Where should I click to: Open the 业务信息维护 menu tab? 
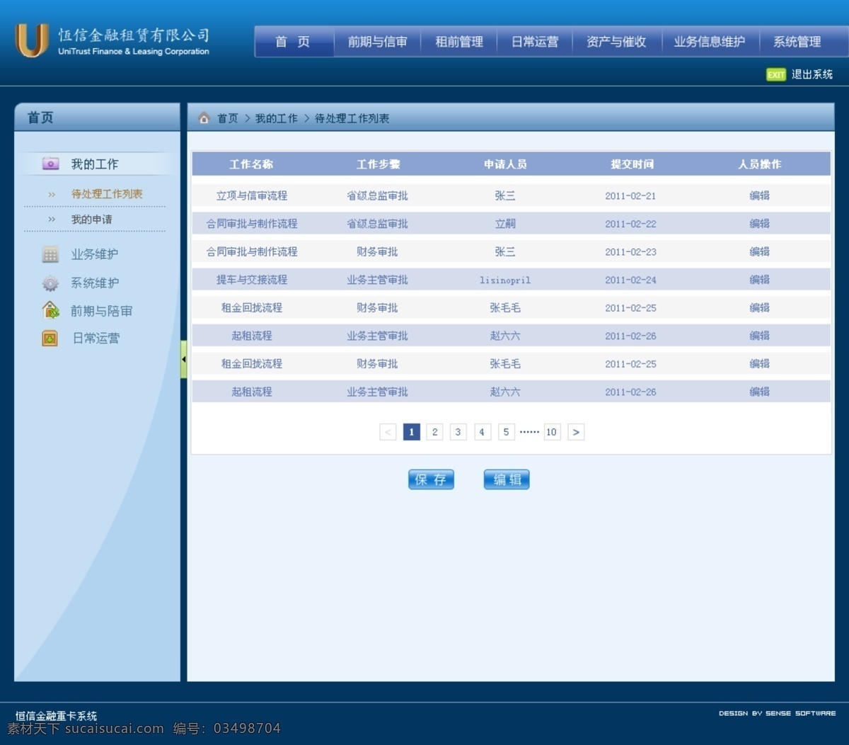click(710, 42)
